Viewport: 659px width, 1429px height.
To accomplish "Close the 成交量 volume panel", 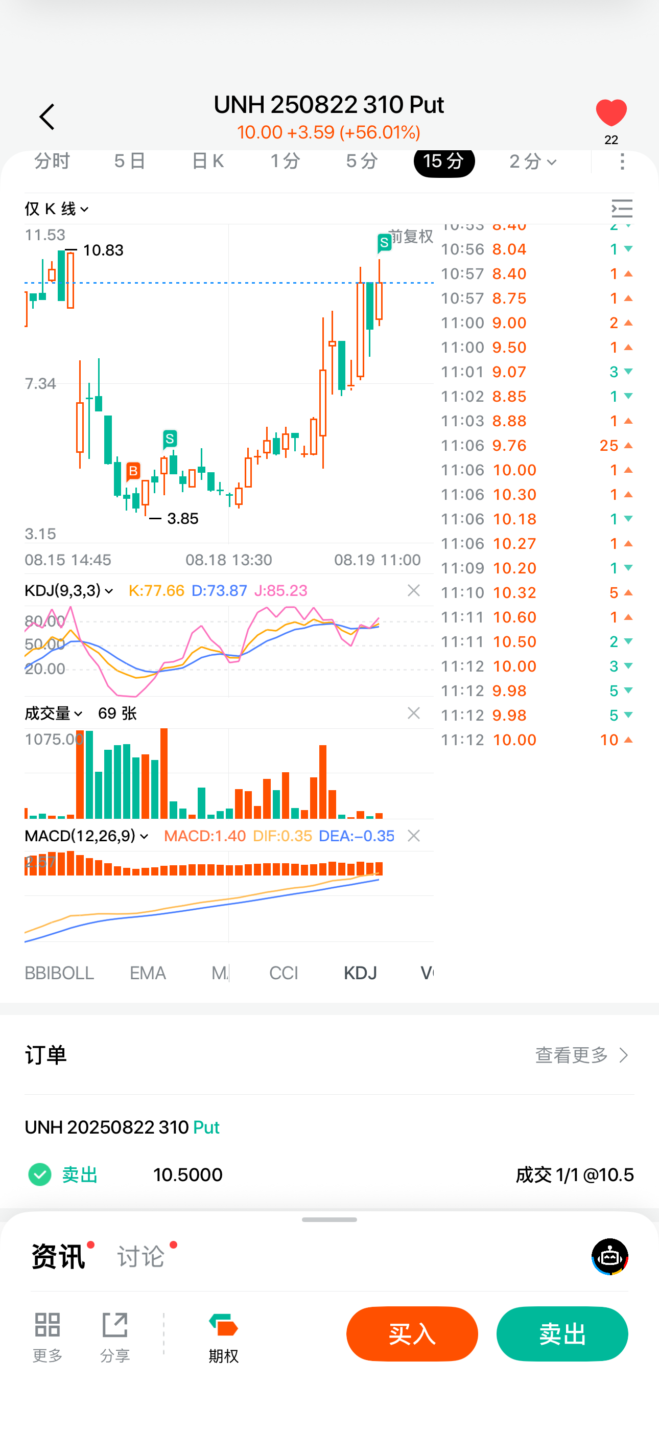I will (x=413, y=713).
